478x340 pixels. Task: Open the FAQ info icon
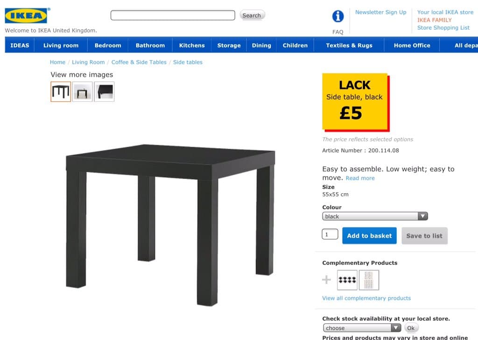pyautogui.click(x=338, y=16)
